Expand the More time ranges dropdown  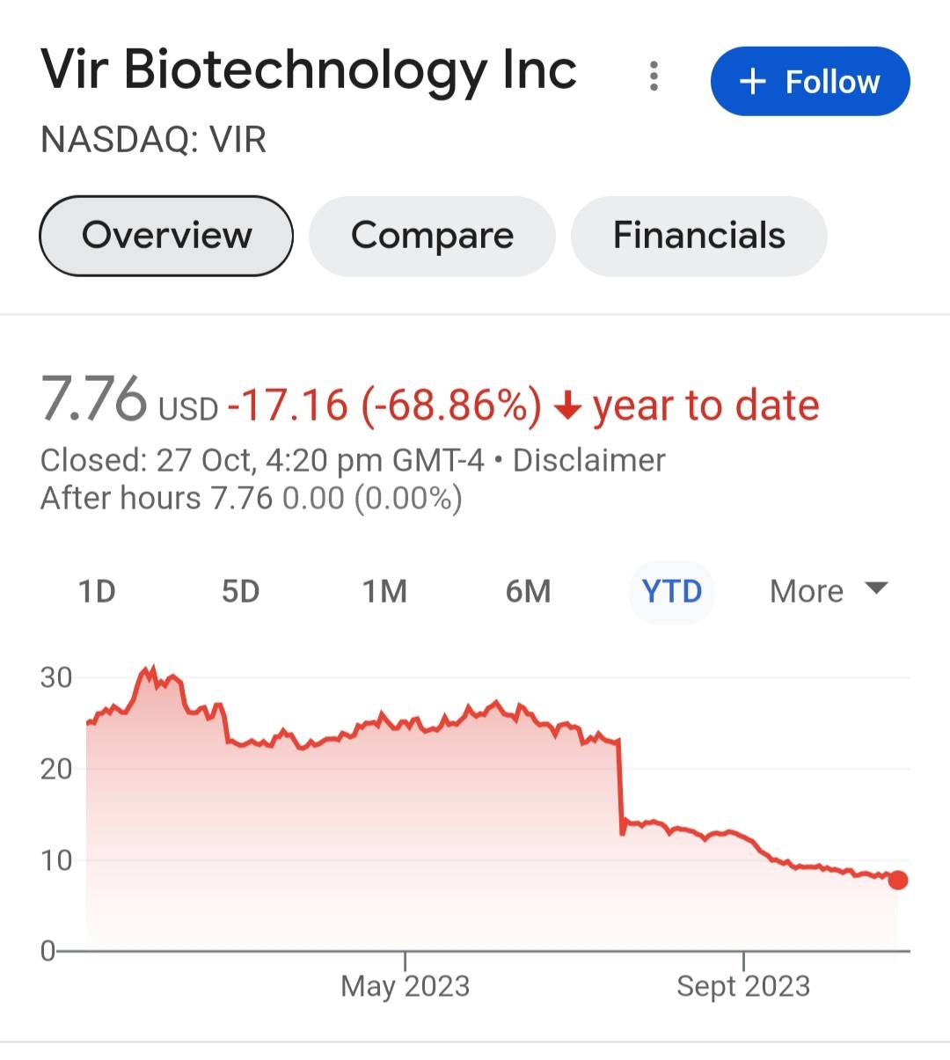pyautogui.click(x=829, y=592)
